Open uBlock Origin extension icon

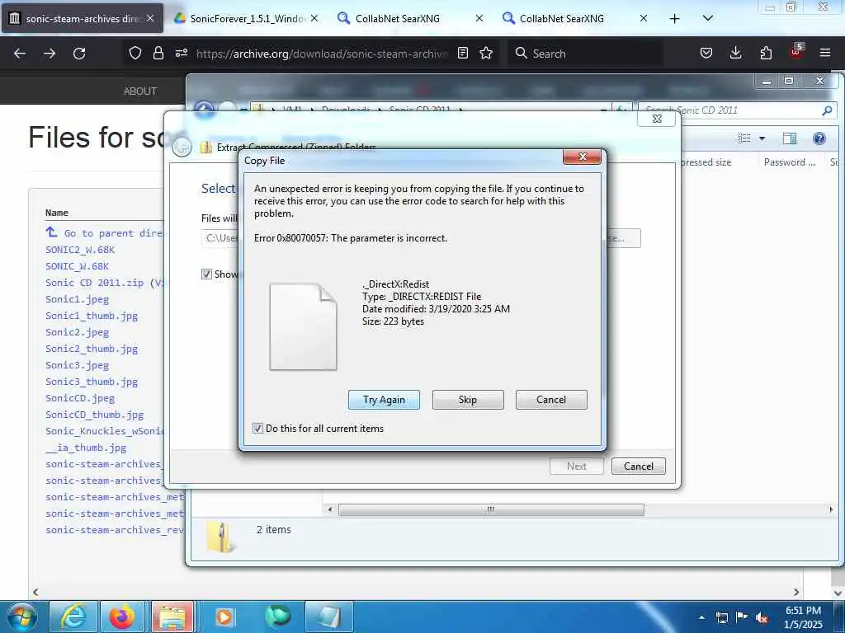tap(796, 52)
